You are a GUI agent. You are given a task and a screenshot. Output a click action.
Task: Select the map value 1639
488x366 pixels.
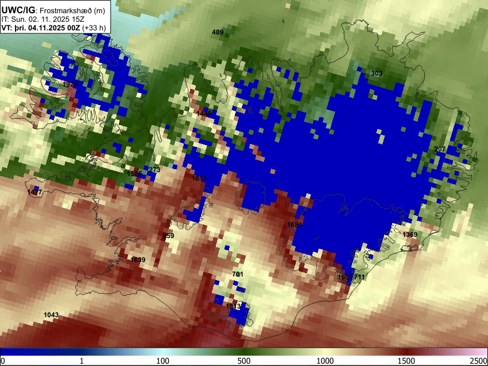click(138, 260)
